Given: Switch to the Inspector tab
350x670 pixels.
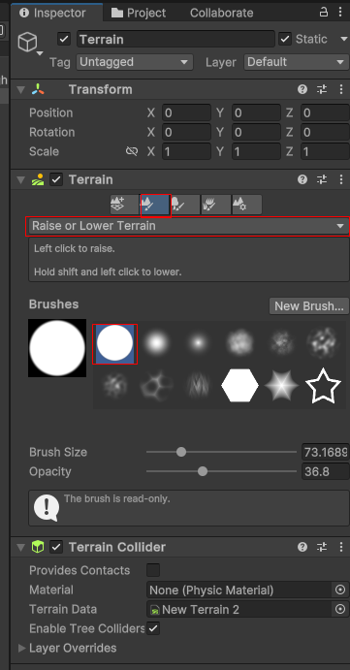Looking at the screenshot, I should click(56, 13).
